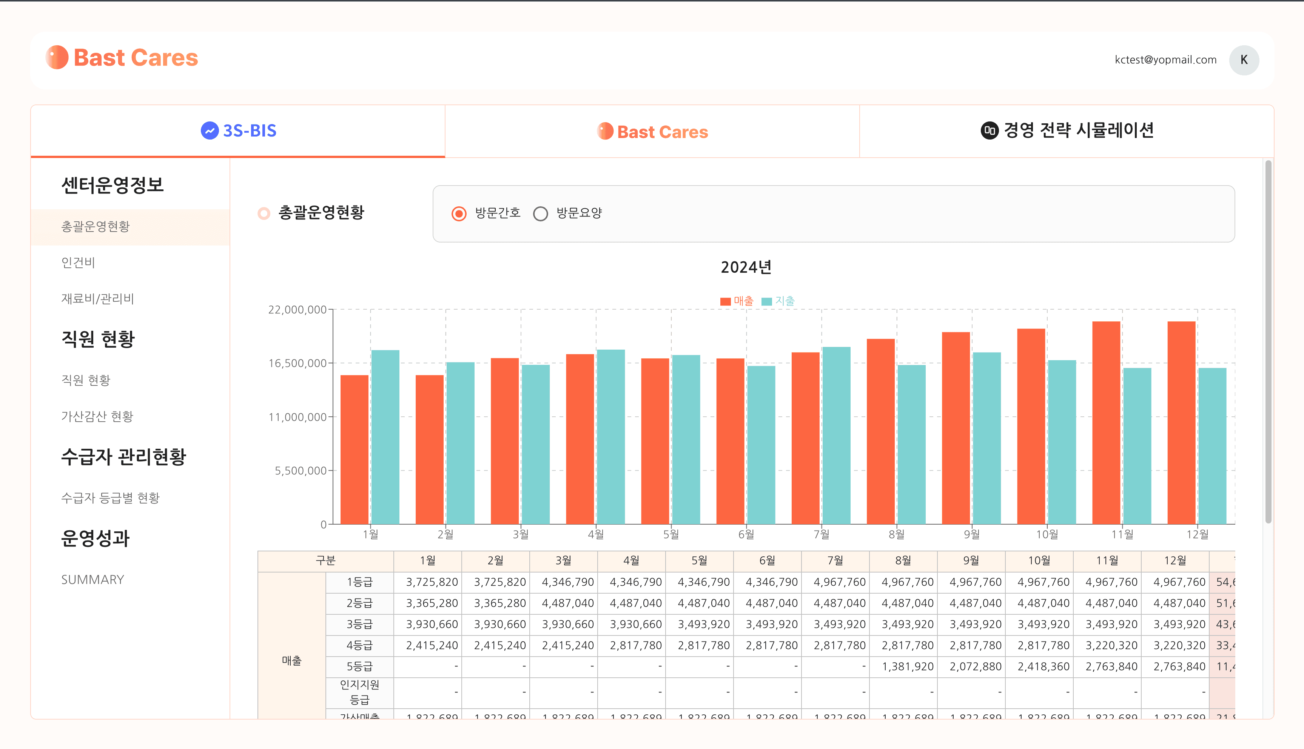1304x749 pixels.
Task: Click the Bast Cares tab orange icon
Action: click(605, 131)
